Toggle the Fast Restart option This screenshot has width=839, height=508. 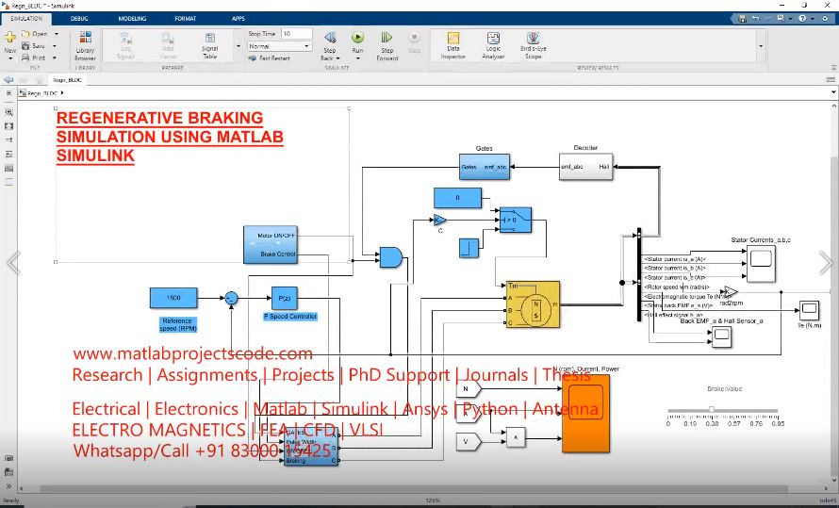click(x=271, y=57)
